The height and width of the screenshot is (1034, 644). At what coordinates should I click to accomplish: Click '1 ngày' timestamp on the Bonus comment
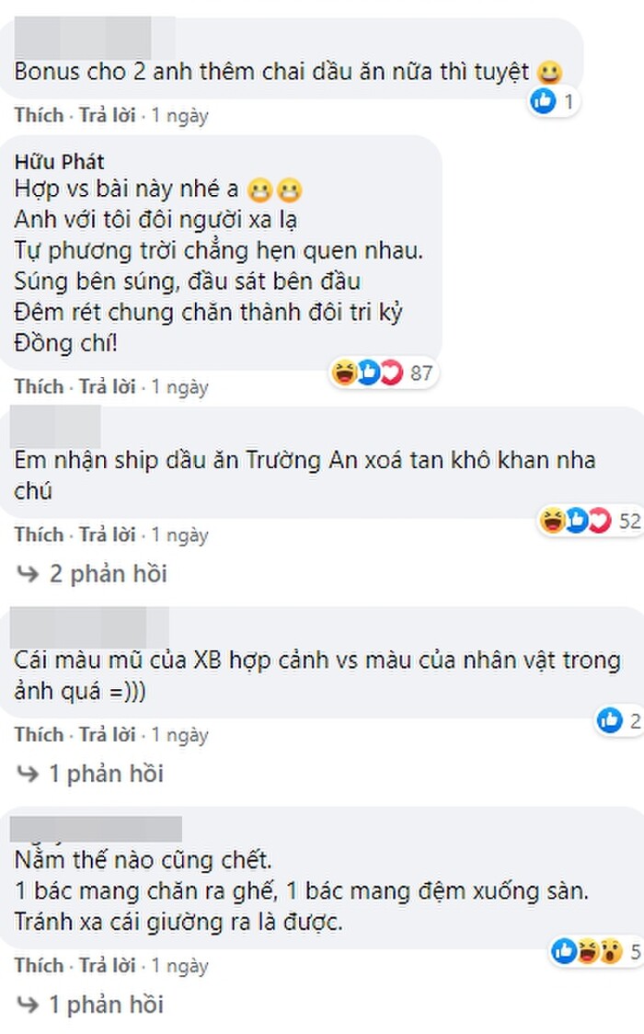click(180, 116)
